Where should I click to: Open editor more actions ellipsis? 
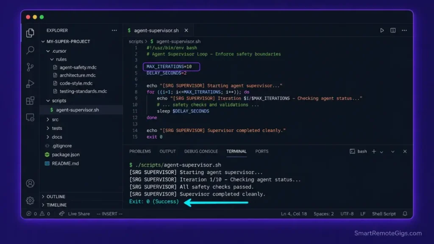[404, 30]
